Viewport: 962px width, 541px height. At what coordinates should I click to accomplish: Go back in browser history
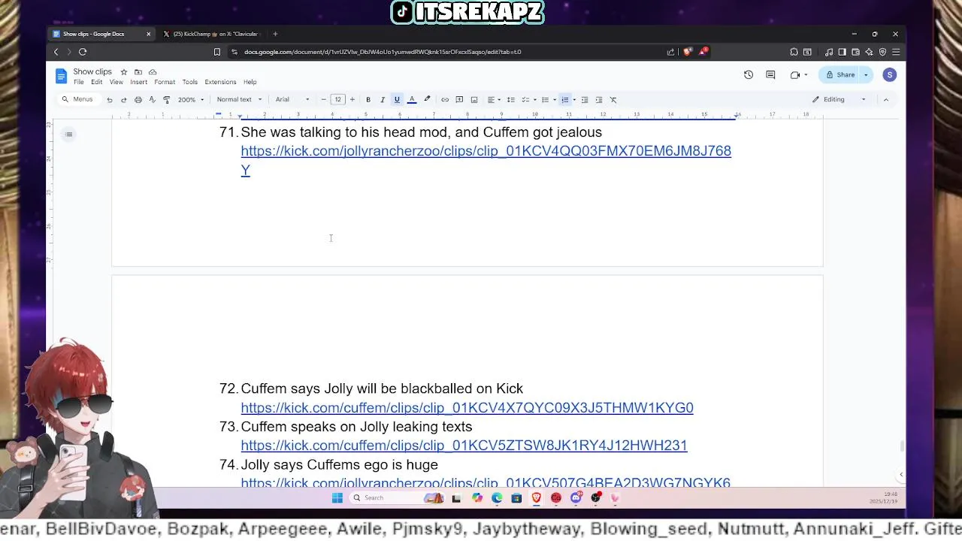56,52
